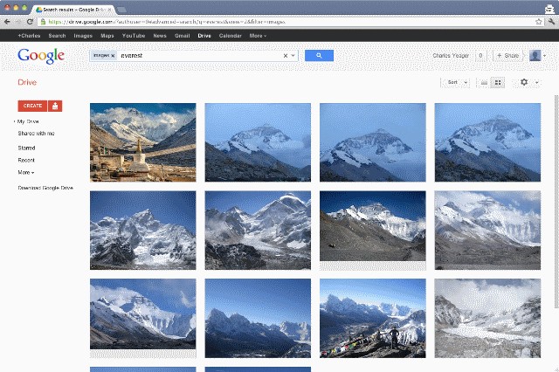Click the upload icon beside CREATE
Viewport: 559px width, 372px height.
pos(55,106)
